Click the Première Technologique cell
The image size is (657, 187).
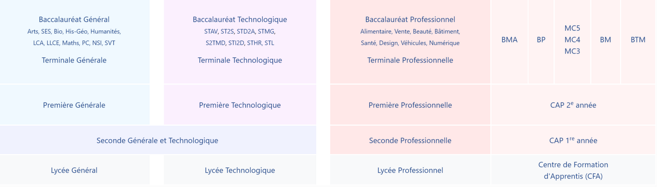(240, 105)
